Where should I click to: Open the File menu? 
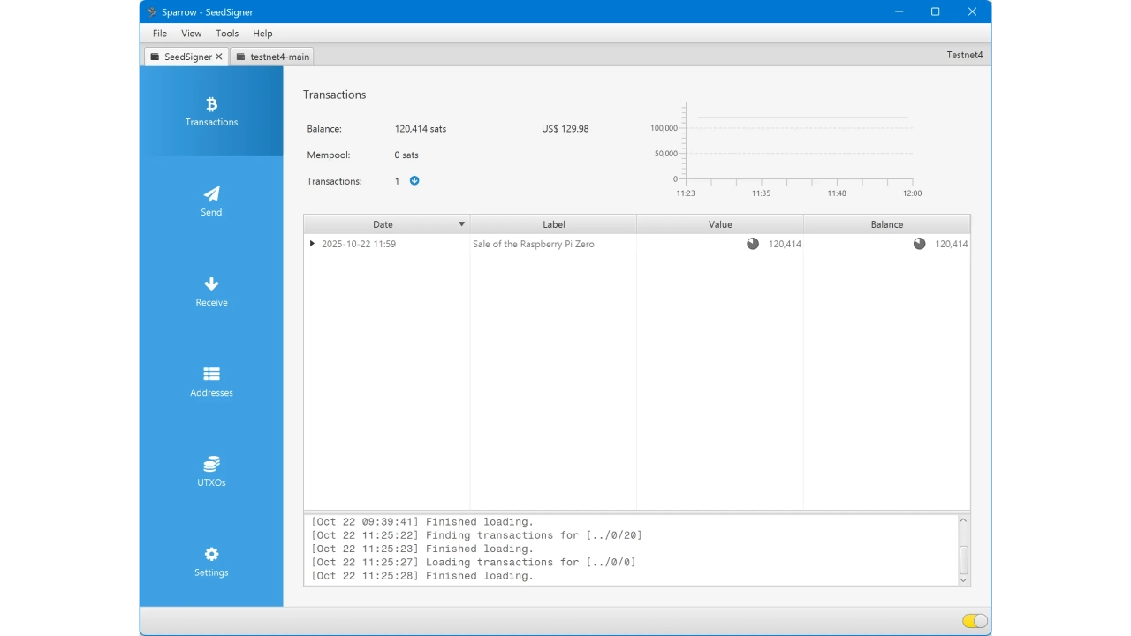click(x=160, y=34)
